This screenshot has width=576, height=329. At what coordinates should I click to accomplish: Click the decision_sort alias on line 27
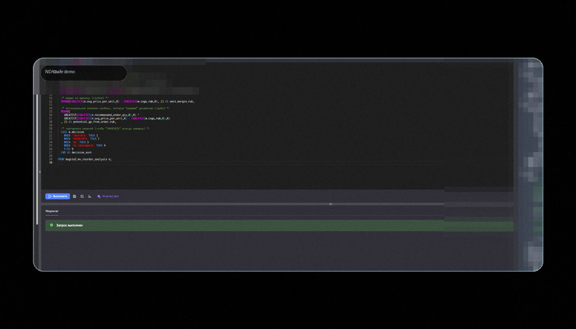81,152
